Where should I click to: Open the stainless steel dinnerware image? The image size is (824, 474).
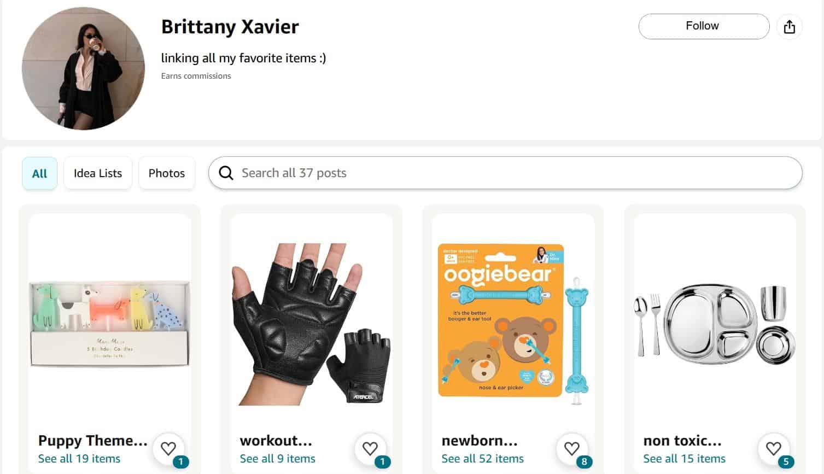715,324
